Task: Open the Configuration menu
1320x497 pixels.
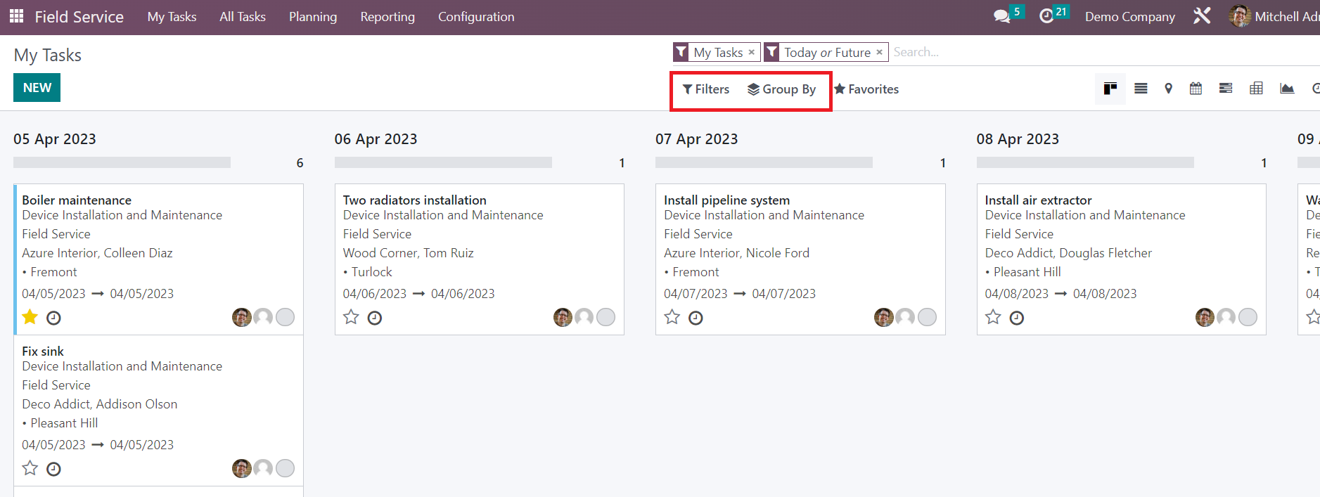Action: point(476,16)
